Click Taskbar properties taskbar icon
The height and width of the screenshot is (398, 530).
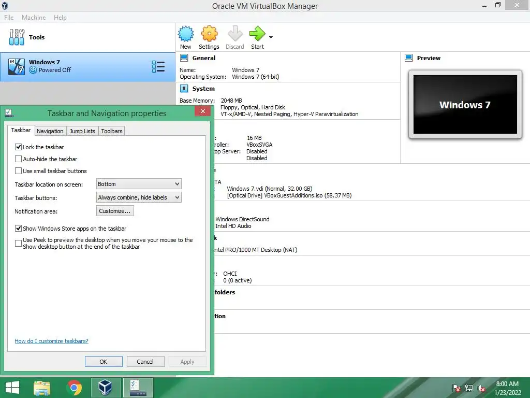point(138,388)
